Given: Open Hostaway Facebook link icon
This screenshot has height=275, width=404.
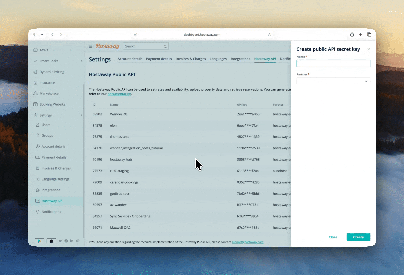Looking at the screenshot, I should [66, 241].
